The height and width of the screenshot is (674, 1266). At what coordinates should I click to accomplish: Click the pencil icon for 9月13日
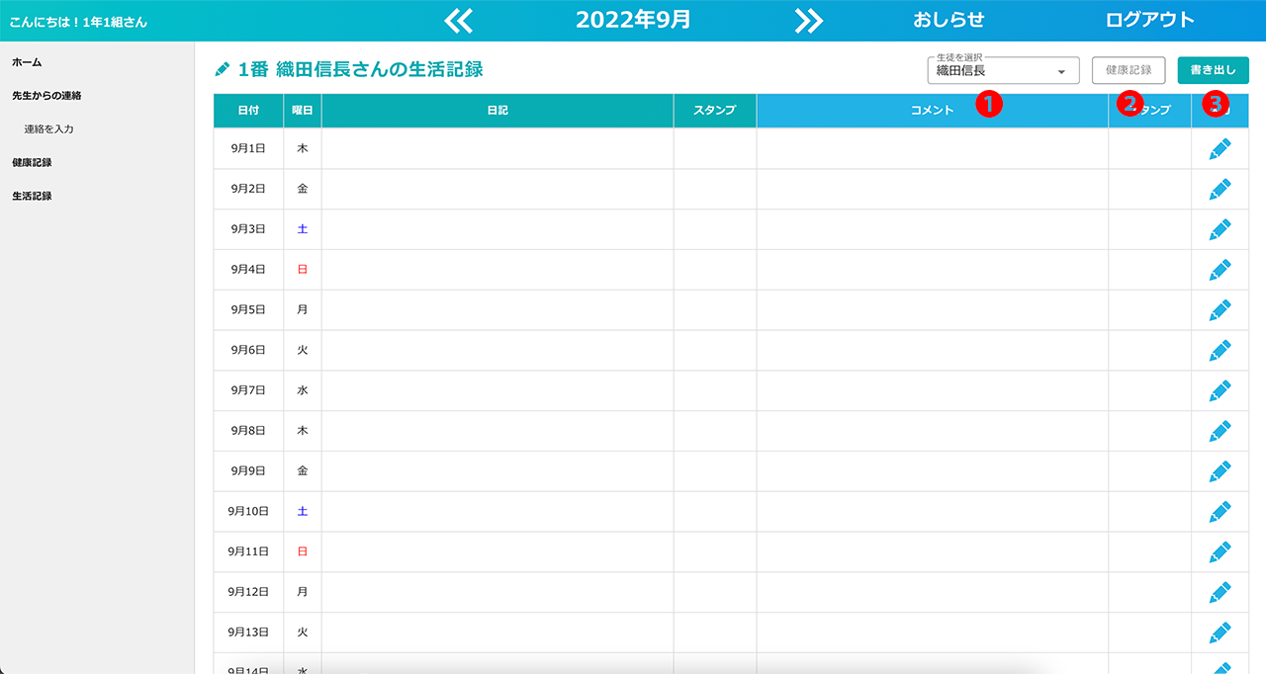[x=1220, y=632]
